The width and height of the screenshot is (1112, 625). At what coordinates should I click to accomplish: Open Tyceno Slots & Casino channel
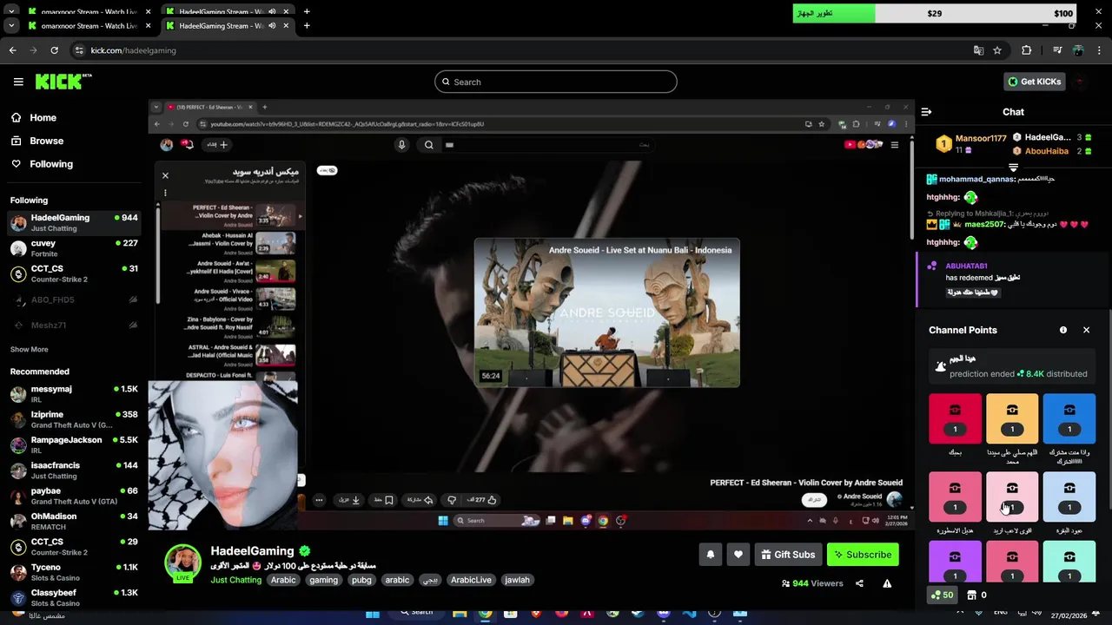pyautogui.click(x=73, y=572)
